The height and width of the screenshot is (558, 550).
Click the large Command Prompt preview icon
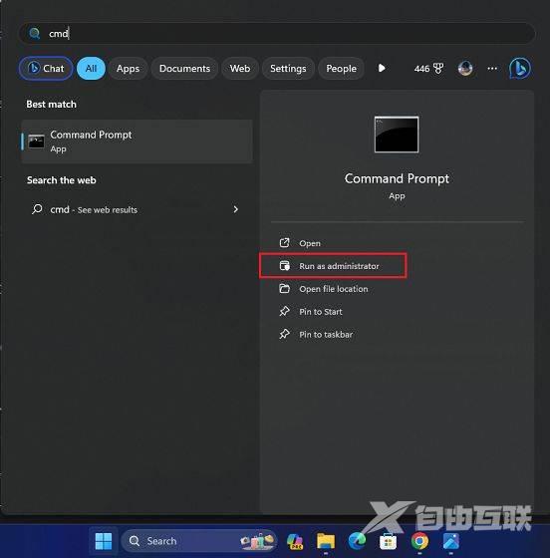tap(397, 135)
